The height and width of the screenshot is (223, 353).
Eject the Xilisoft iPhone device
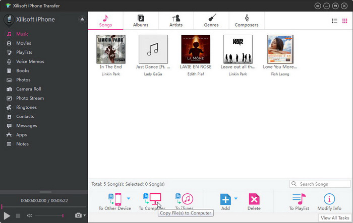coord(82,19)
